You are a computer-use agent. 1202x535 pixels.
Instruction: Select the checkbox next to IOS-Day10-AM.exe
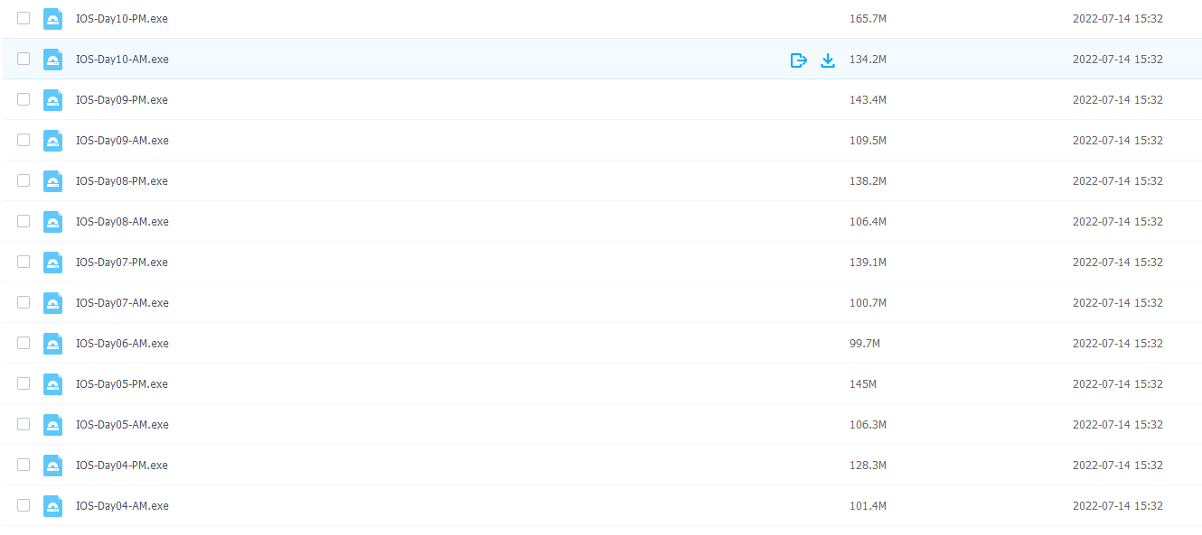pos(23,59)
